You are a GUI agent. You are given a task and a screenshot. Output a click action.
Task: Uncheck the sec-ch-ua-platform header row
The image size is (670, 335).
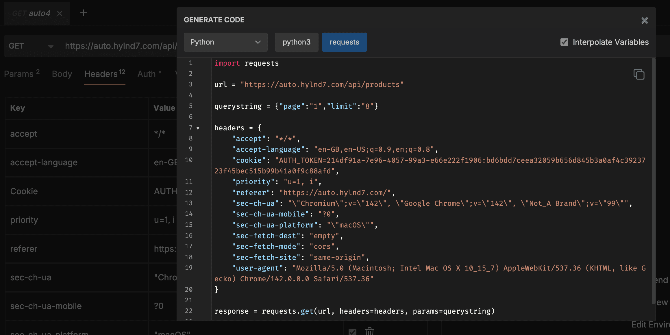click(352, 331)
